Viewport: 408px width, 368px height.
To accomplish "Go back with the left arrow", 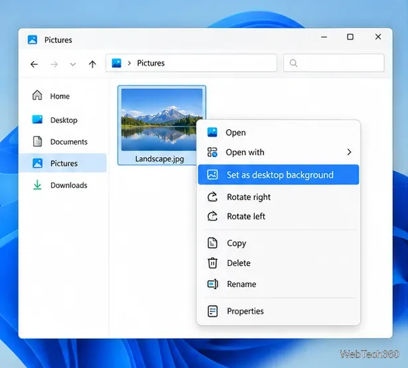I will pos(34,64).
